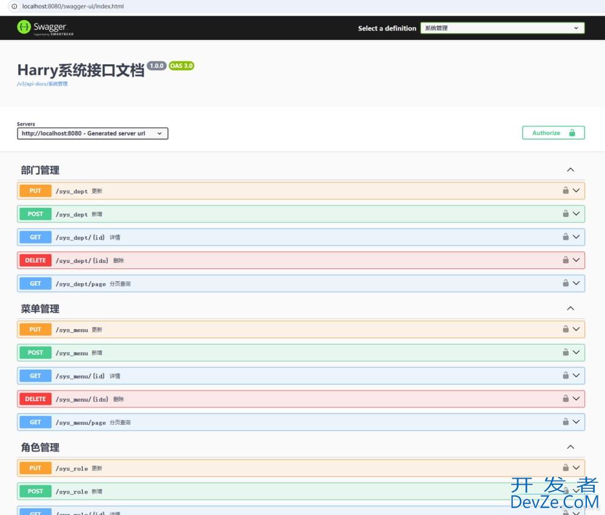Click the OAS 3.0 badge

coord(181,65)
